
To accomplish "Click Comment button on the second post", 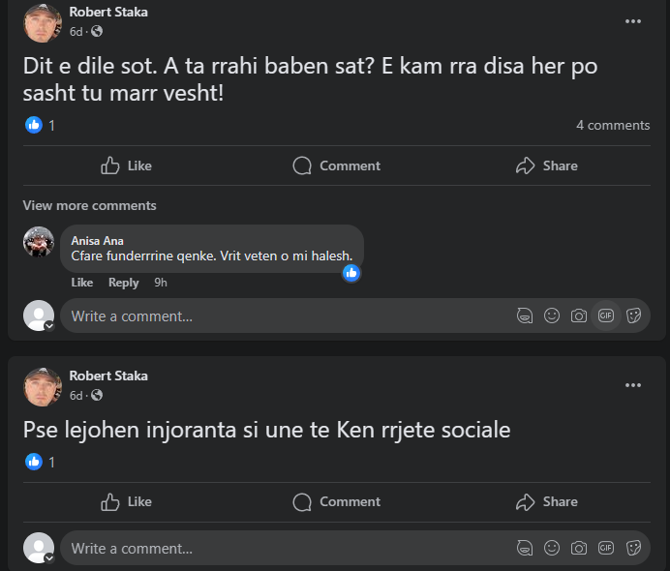I will pyautogui.click(x=336, y=501).
